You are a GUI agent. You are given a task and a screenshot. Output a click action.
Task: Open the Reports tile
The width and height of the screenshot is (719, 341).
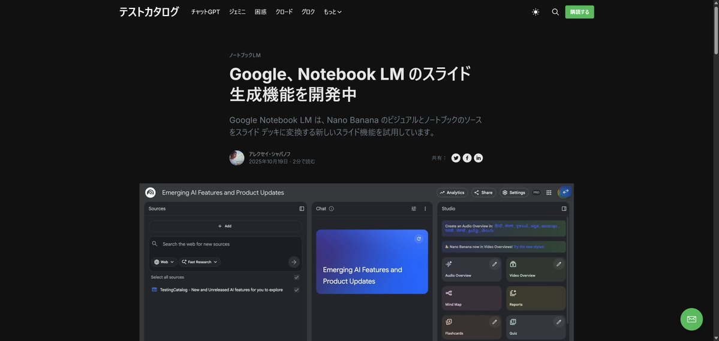(x=536, y=298)
